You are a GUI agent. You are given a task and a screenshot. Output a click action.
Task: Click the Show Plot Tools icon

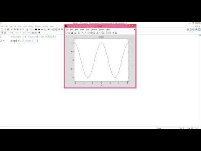point(116,33)
